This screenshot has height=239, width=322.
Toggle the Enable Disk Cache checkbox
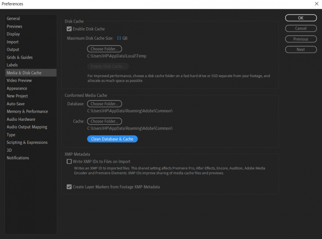pyautogui.click(x=69, y=29)
